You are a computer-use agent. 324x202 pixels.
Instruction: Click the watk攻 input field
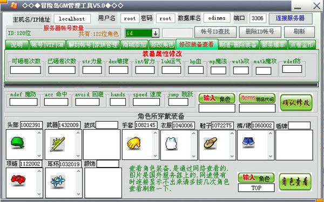coord(241,71)
